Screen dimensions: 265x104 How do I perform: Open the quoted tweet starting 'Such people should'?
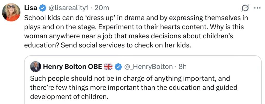pyautogui.click(x=130, y=79)
